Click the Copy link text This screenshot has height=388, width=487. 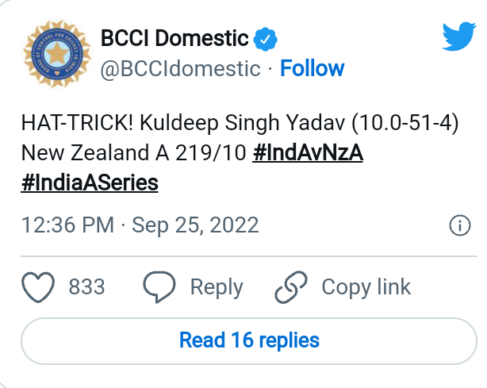tap(366, 286)
